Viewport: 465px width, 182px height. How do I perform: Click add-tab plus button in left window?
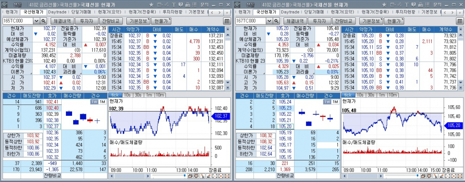click(x=227, y=12)
